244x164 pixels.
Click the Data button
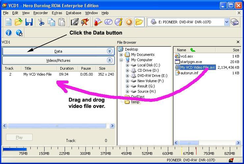coord(58,51)
